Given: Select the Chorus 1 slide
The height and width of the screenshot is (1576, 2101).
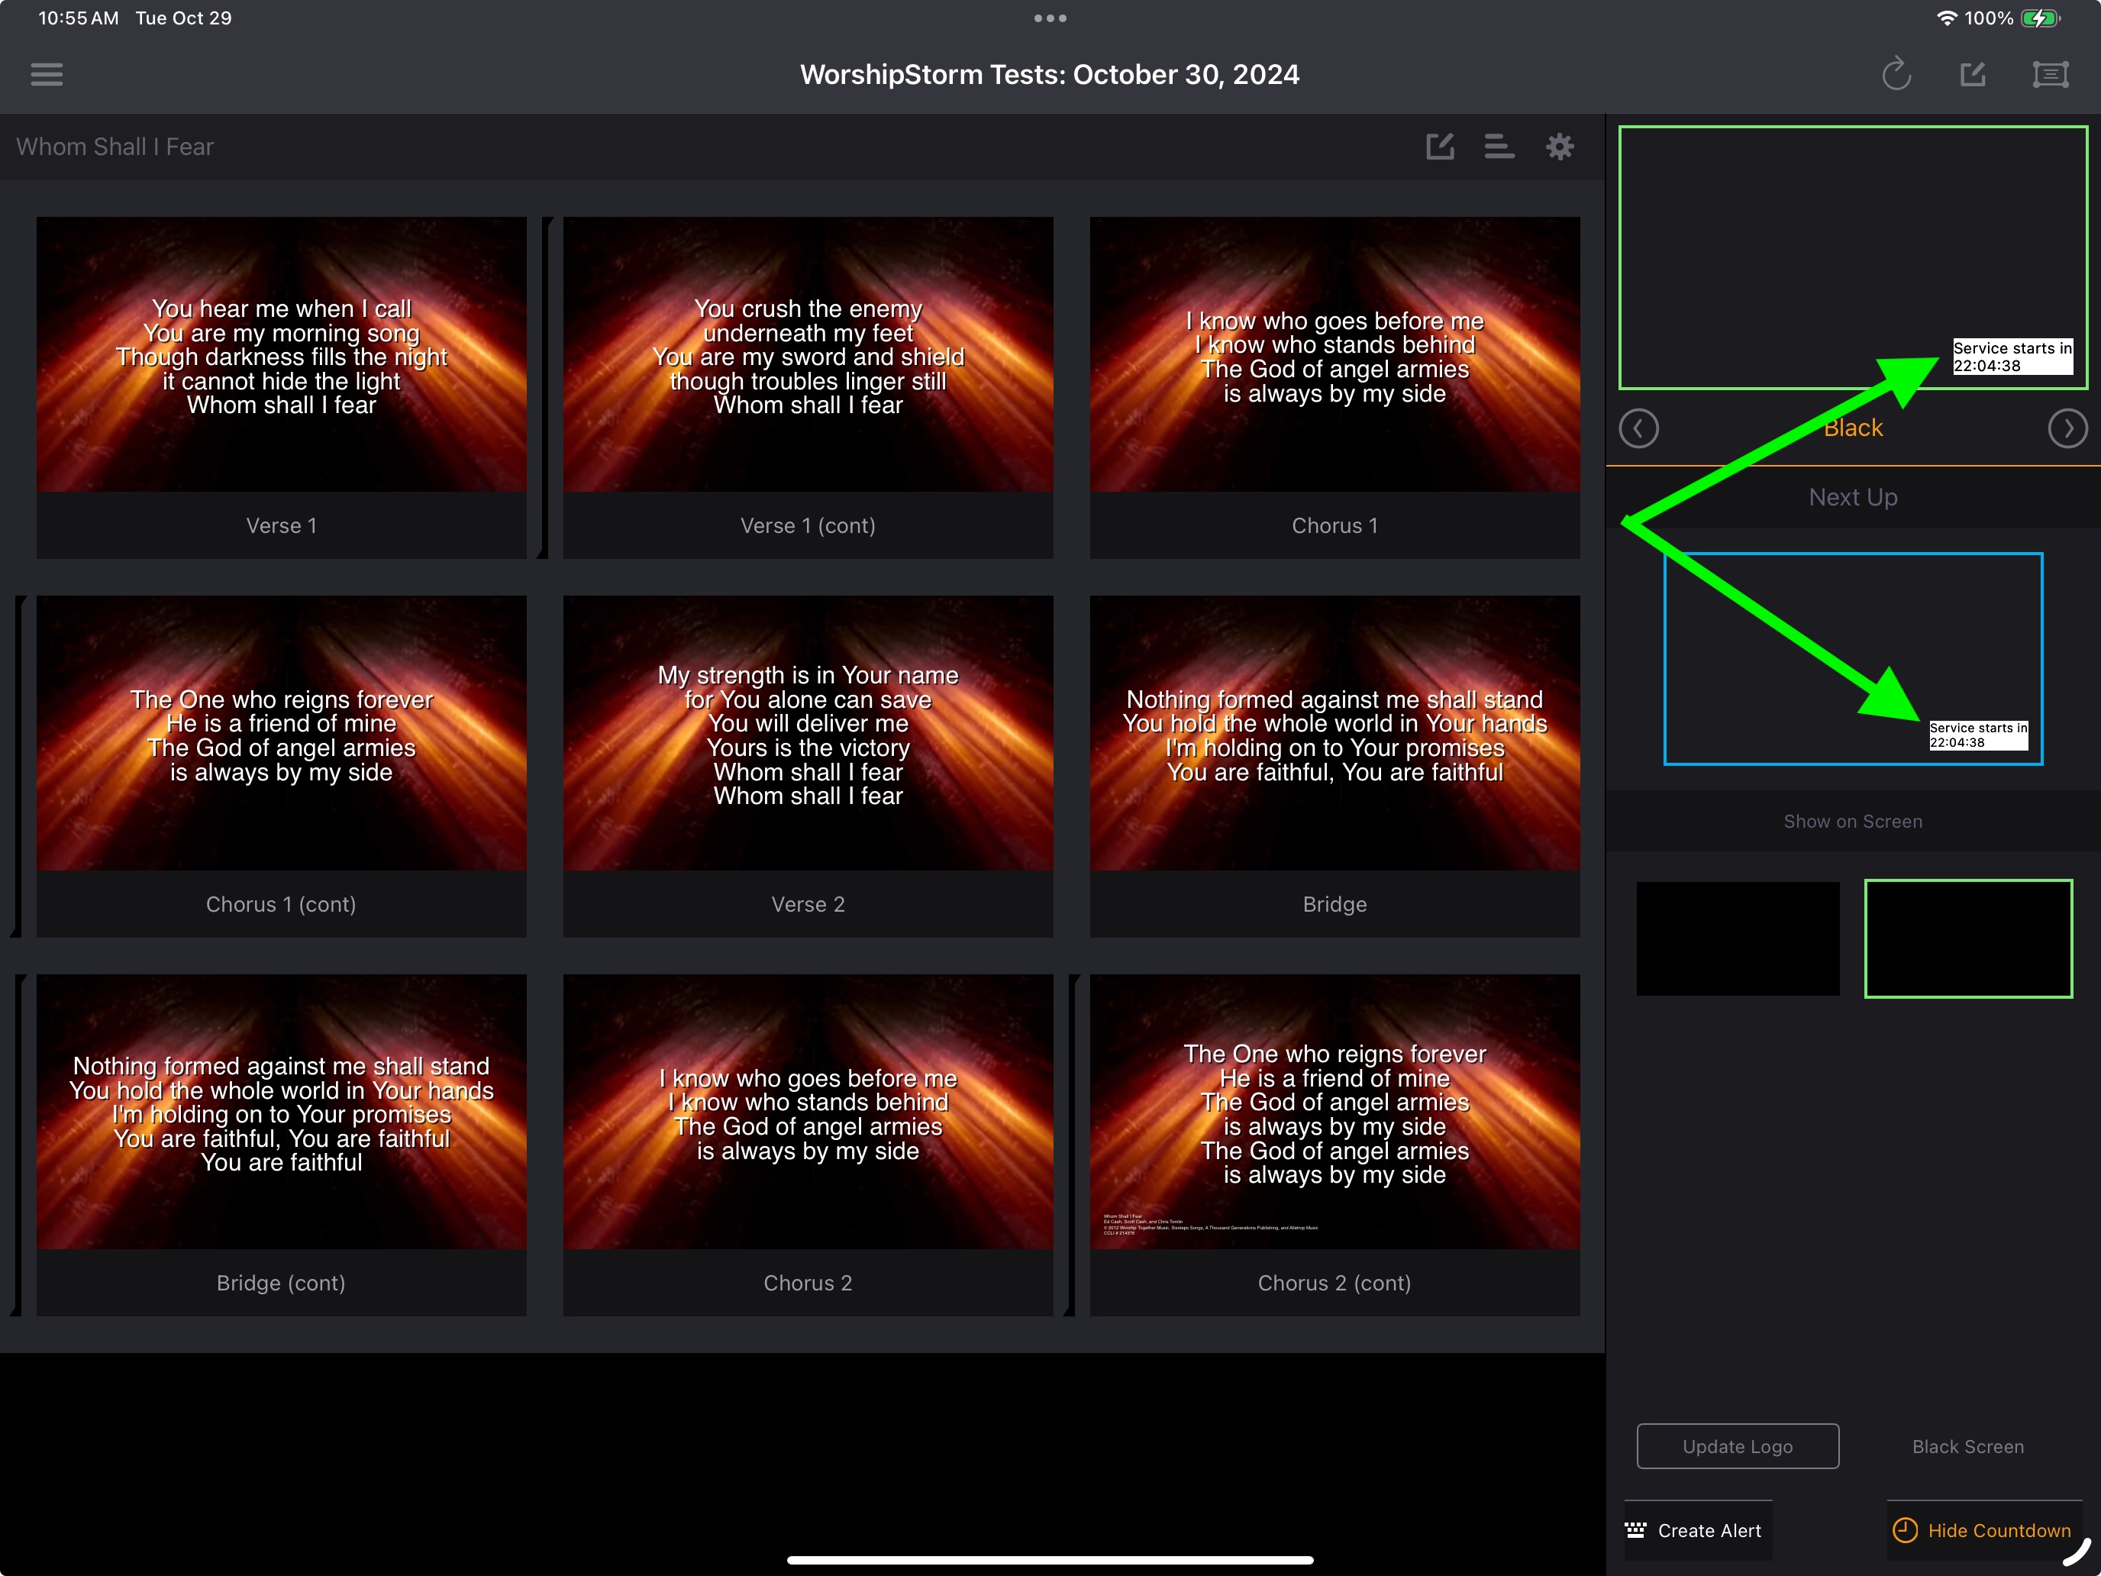Looking at the screenshot, I should 1335,388.
